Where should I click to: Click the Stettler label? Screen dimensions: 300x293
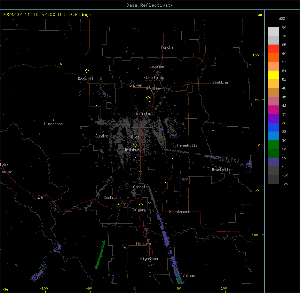(x=221, y=82)
